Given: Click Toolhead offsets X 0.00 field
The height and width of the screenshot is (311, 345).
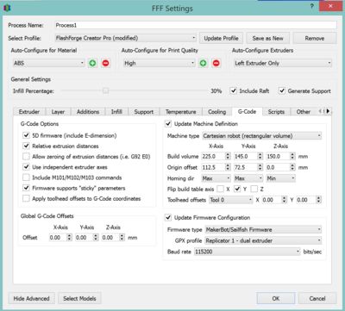Looking at the screenshot, I should tap(272, 200).
